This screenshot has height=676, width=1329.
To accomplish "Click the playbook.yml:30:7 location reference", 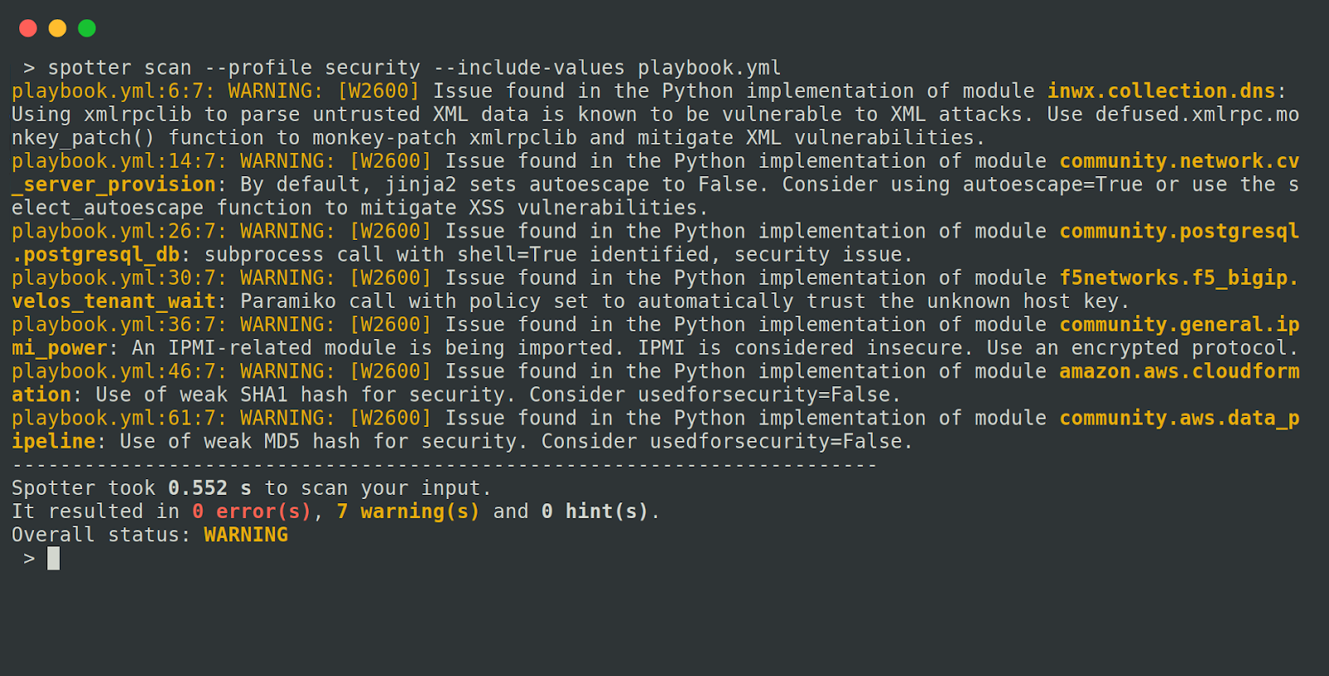I will [113, 277].
